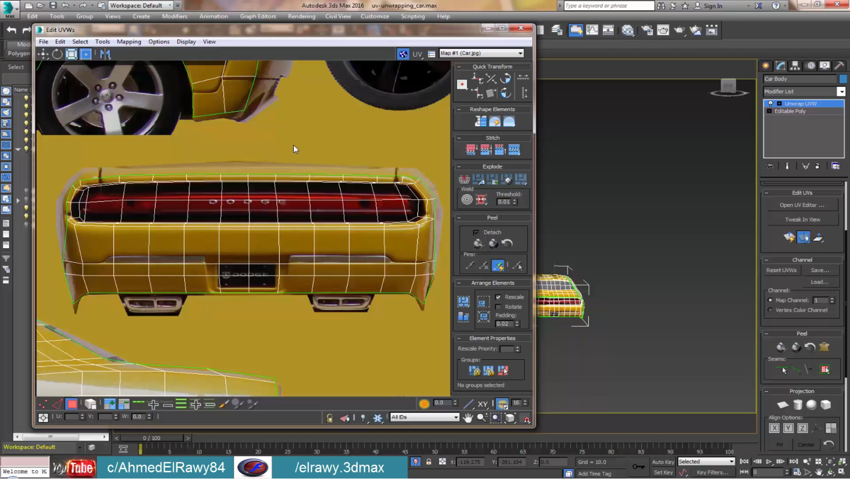Select the Vertex Color Channel radio button
Viewport: 850px width, 479px height.
pos(770,310)
